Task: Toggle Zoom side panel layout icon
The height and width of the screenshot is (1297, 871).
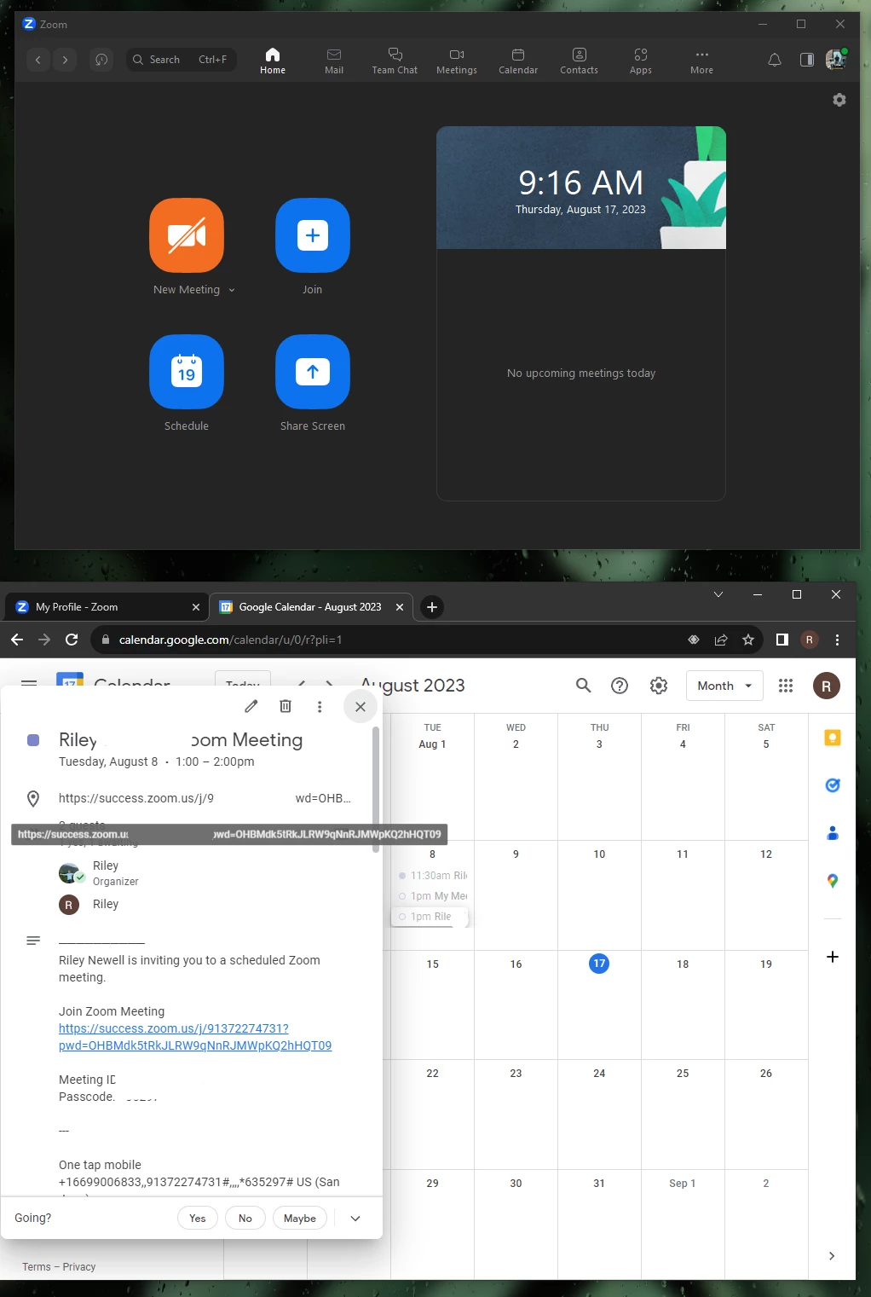Action: (807, 60)
